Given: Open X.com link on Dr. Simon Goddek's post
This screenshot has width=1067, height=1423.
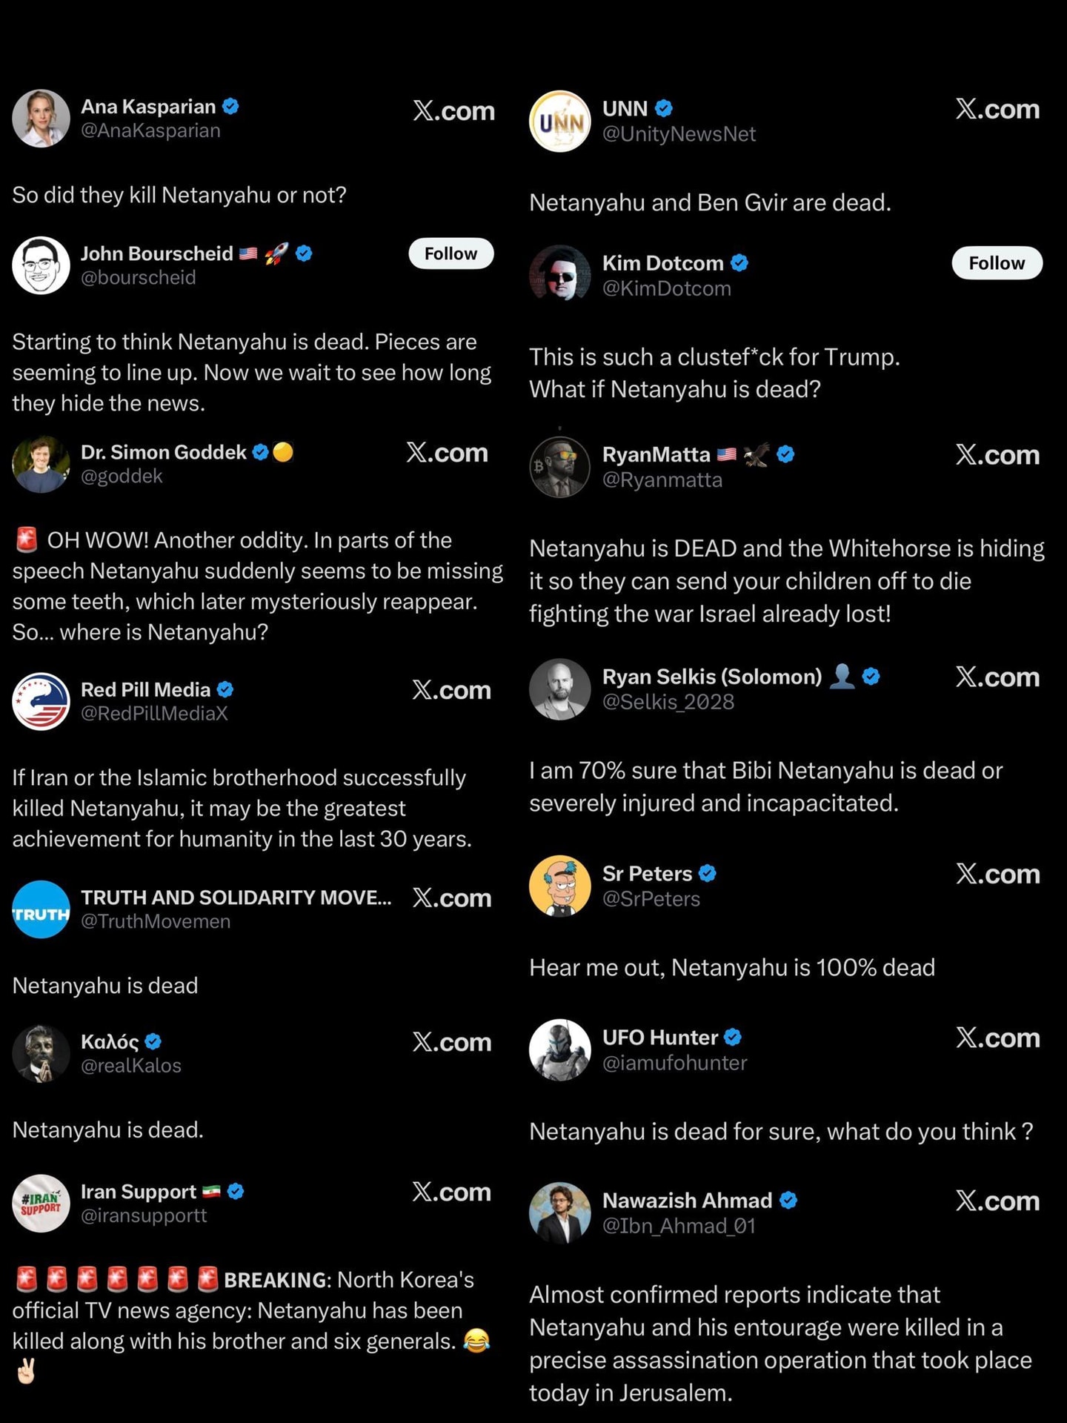Looking at the screenshot, I should tap(447, 453).
